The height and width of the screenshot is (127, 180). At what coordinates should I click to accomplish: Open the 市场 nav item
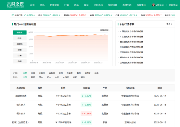point(76,5)
